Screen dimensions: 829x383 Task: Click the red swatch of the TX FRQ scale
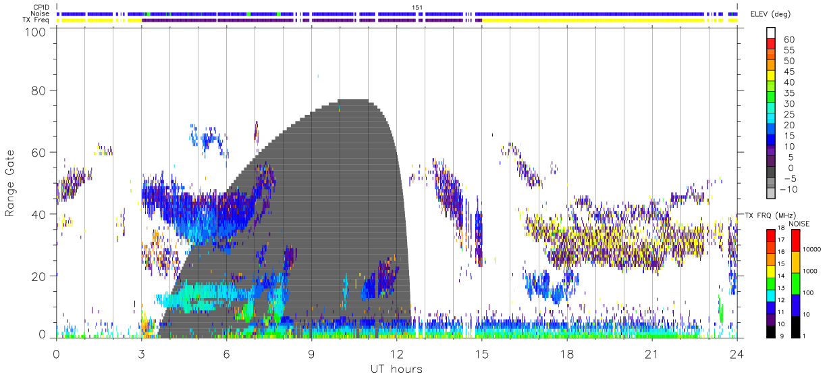pos(770,235)
